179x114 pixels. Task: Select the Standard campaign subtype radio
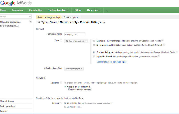click(x=94, y=41)
